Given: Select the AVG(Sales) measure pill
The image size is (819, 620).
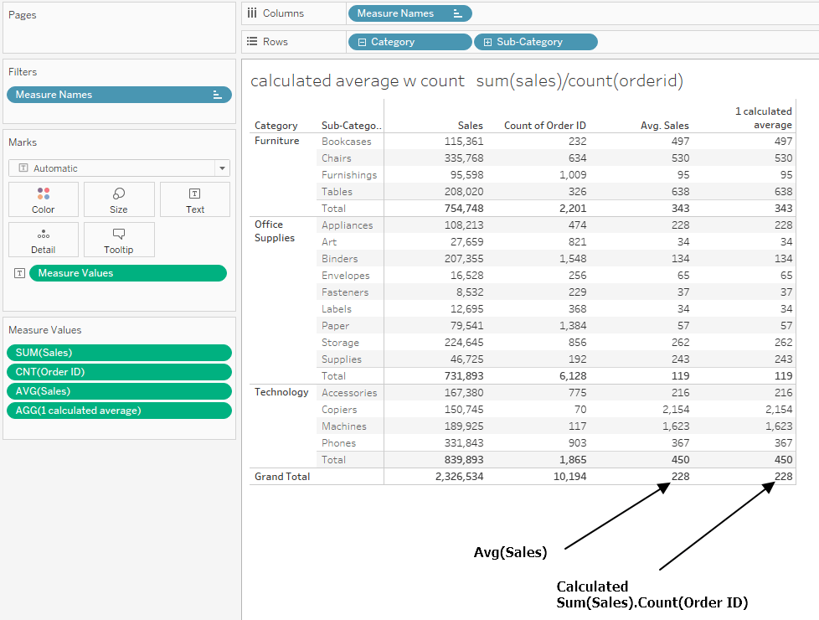Looking at the screenshot, I should [119, 391].
